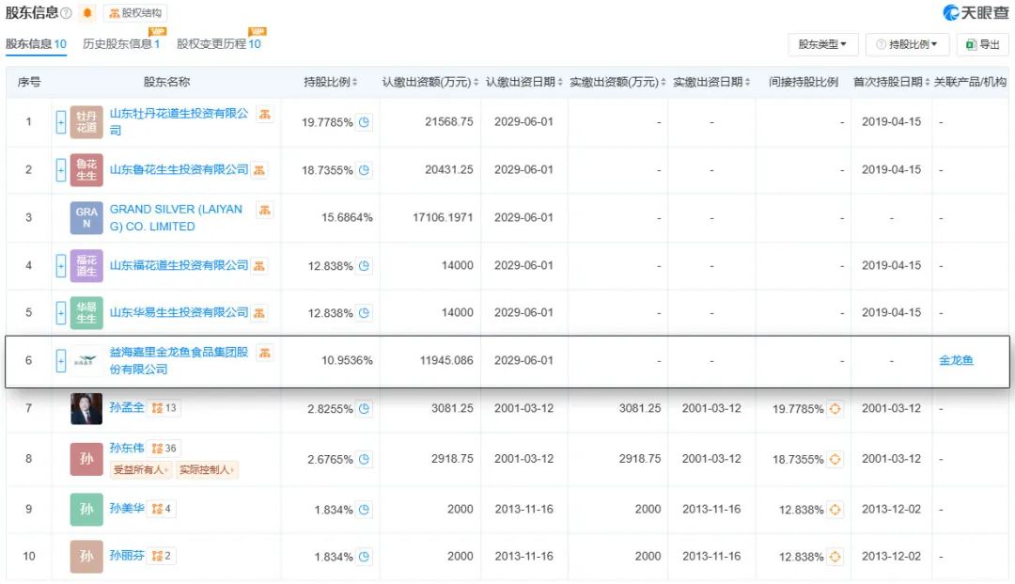This screenshot has width=1015, height=584.
Task: Click pie chart icon next to 2.8255%
Action: click(365, 408)
